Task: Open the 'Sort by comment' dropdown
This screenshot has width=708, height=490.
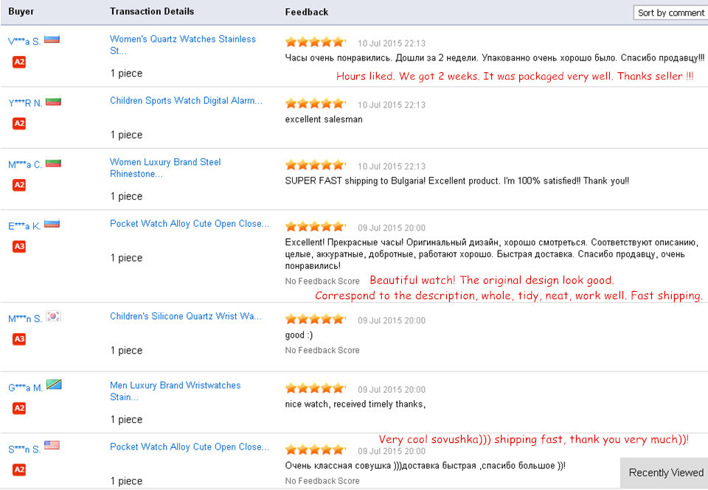Action: [670, 13]
